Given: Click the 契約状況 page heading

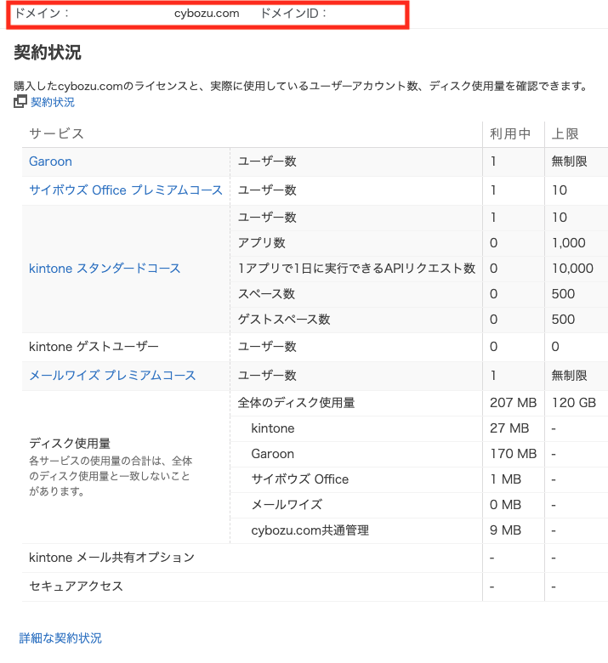Looking at the screenshot, I should pyautogui.click(x=48, y=53).
